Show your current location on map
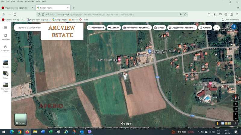The height and width of the screenshot is (135, 241). tap(236, 109)
